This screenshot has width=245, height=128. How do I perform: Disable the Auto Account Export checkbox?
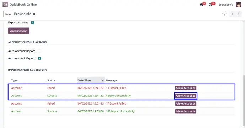pyautogui.click(x=40, y=58)
